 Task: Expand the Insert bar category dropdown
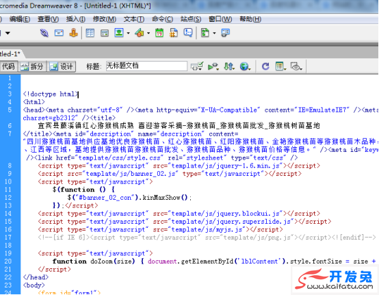point(8,33)
